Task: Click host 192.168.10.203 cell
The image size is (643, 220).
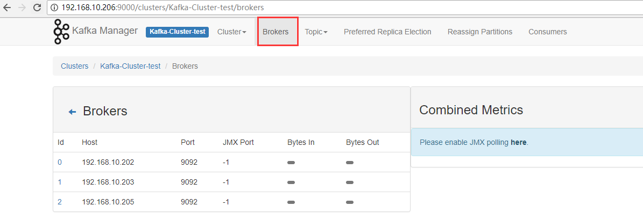Action: pyautogui.click(x=108, y=182)
